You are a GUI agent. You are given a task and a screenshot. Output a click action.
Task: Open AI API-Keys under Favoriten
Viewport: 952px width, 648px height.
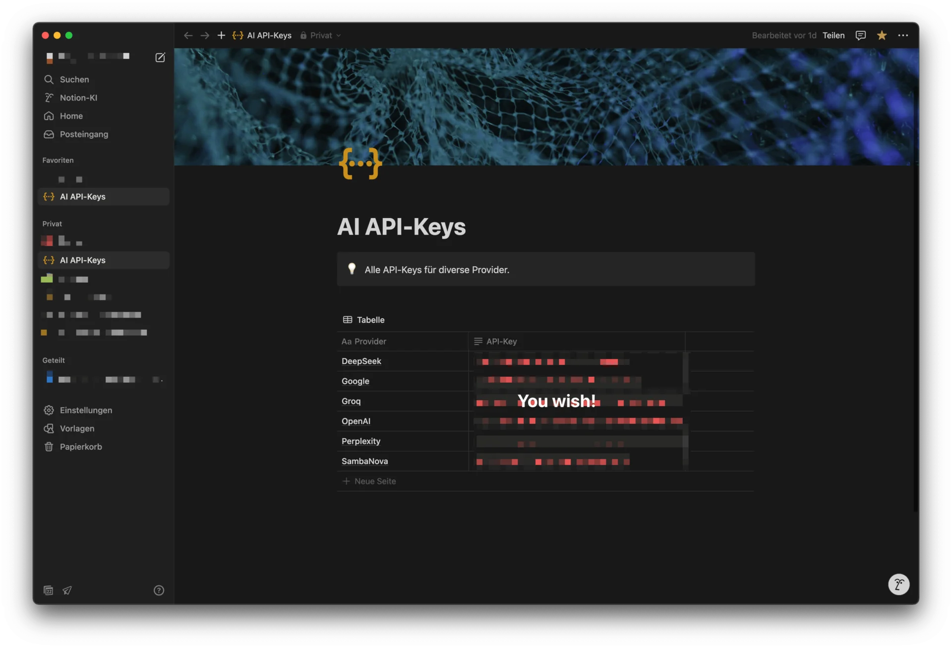104,197
